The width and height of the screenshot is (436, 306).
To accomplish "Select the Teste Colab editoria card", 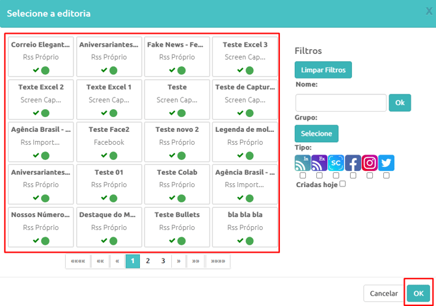I will (177, 185).
